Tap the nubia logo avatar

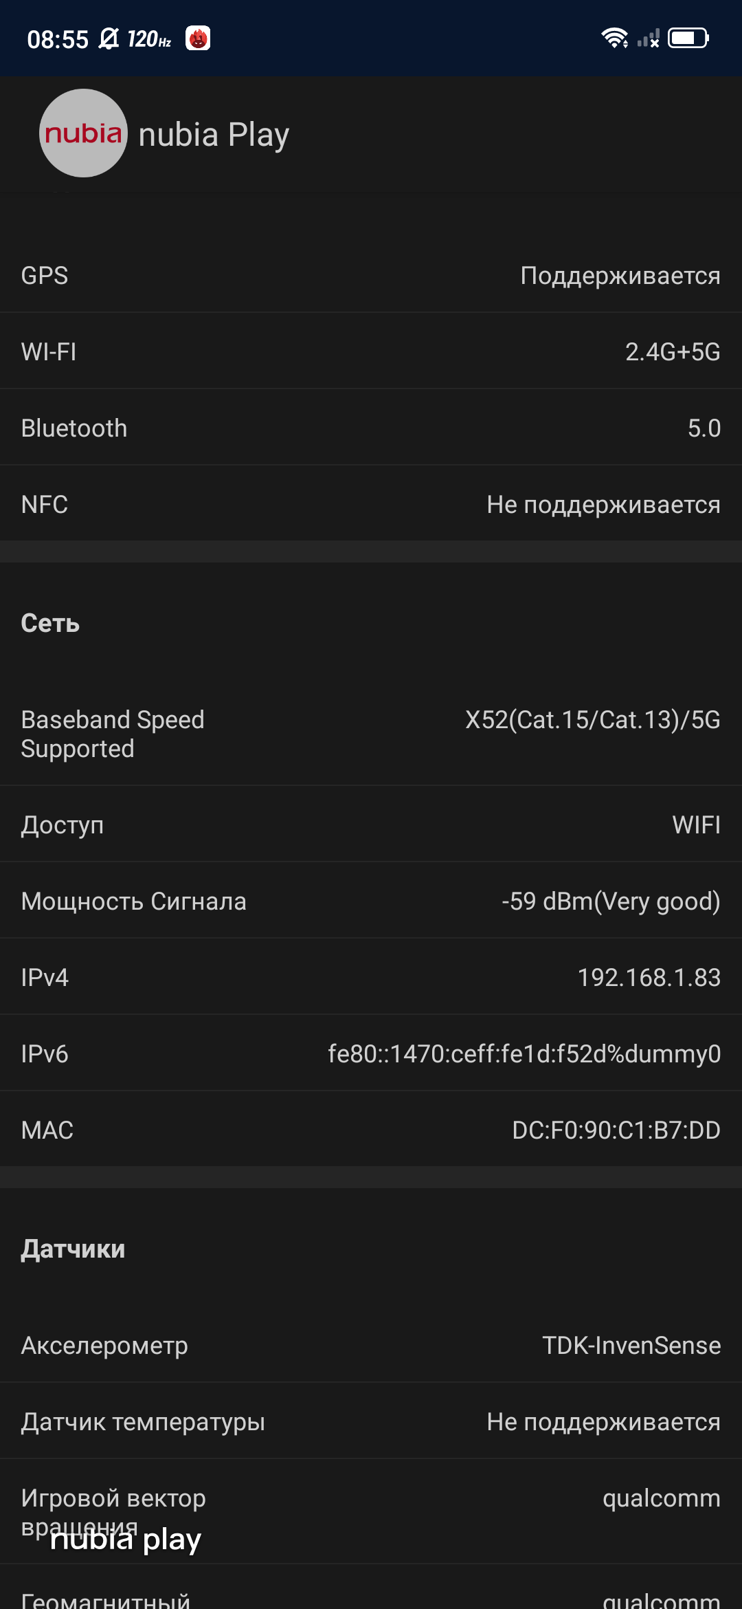pos(83,133)
